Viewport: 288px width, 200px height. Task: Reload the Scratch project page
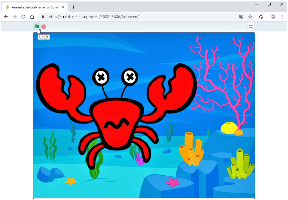pos(23,17)
